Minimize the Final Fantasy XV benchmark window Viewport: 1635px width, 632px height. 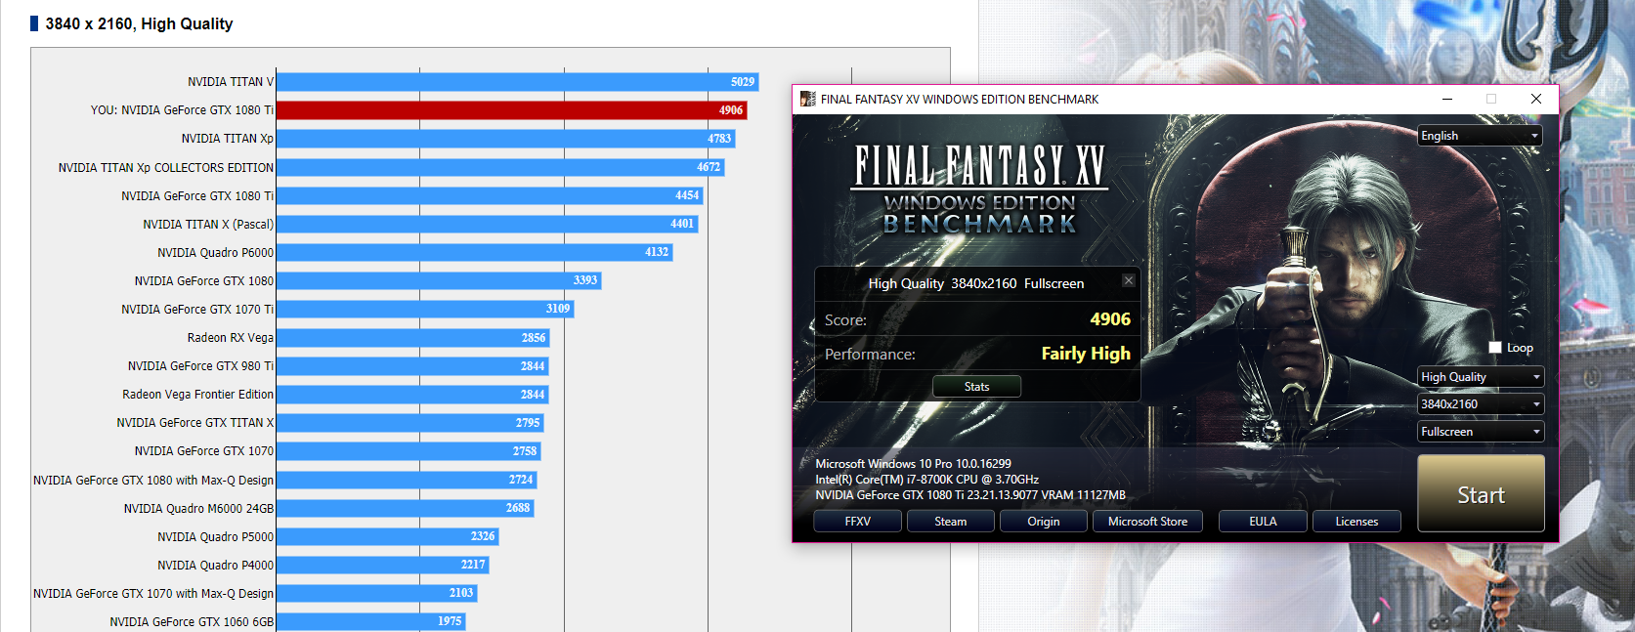pyautogui.click(x=1447, y=99)
